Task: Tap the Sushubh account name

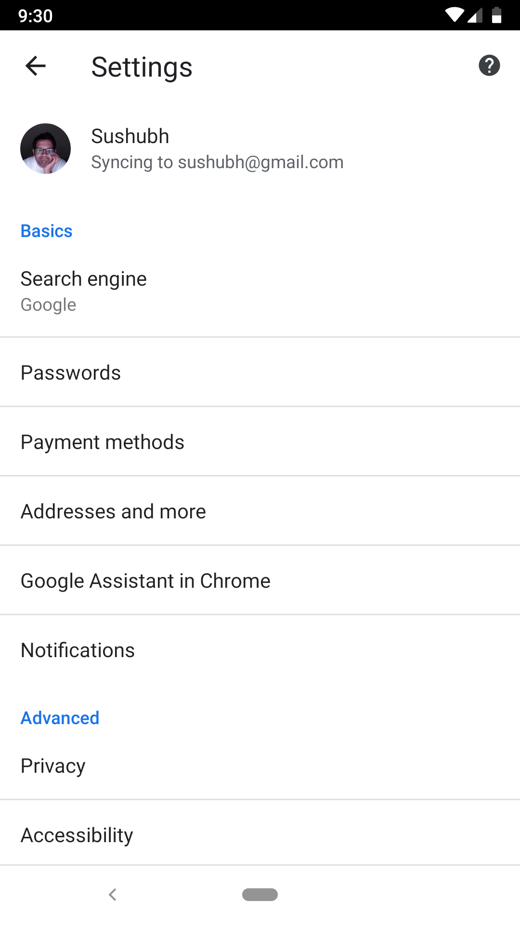Action: click(x=130, y=136)
